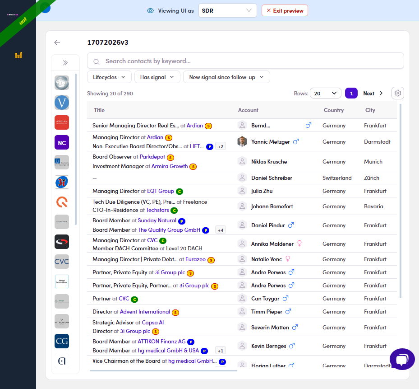
Task: Open The Quality Group GmbH link
Action: coord(169,230)
